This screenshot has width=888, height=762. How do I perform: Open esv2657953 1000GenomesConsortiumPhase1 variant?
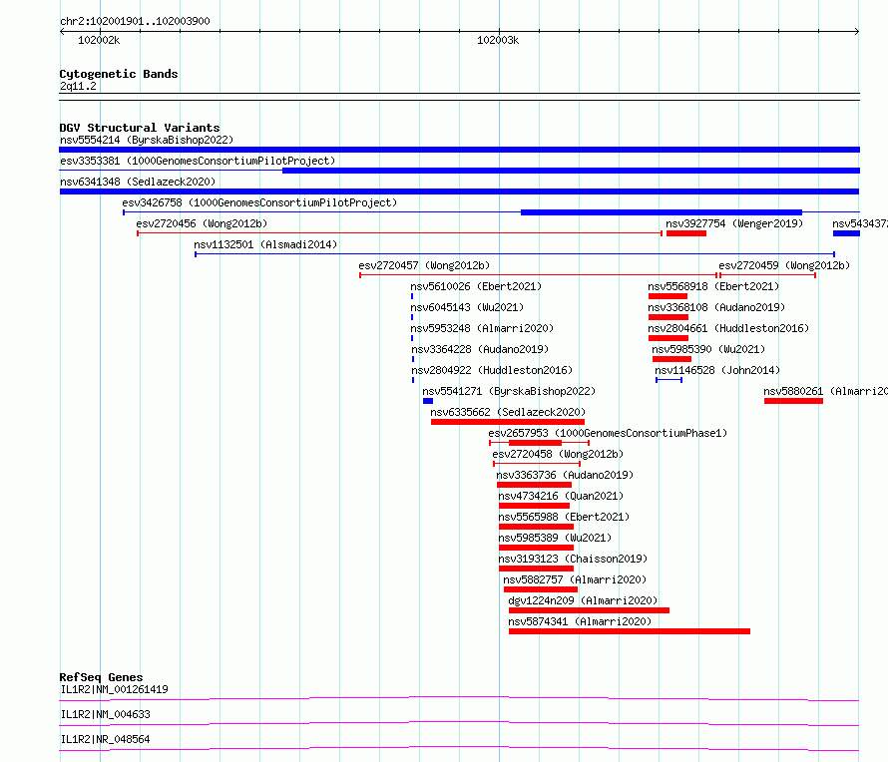tap(609, 433)
